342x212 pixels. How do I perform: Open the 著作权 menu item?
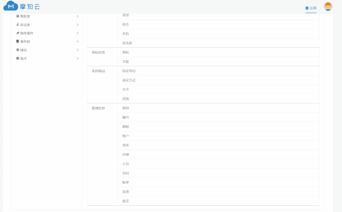(47, 42)
